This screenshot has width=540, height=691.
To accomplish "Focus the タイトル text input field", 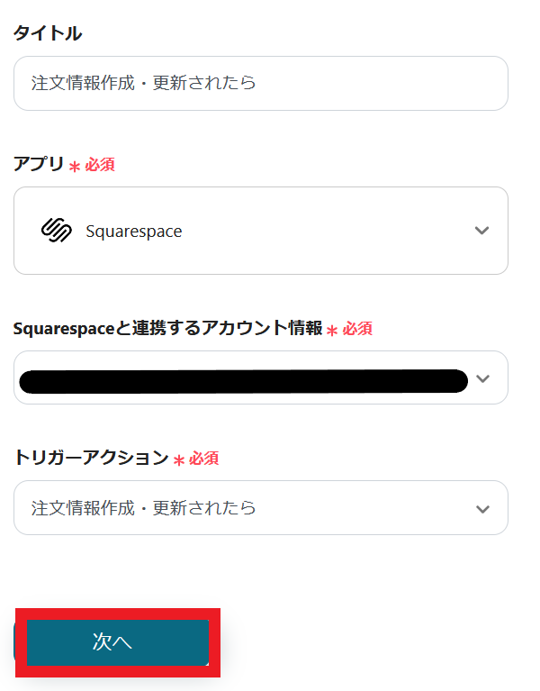I will (x=261, y=83).
